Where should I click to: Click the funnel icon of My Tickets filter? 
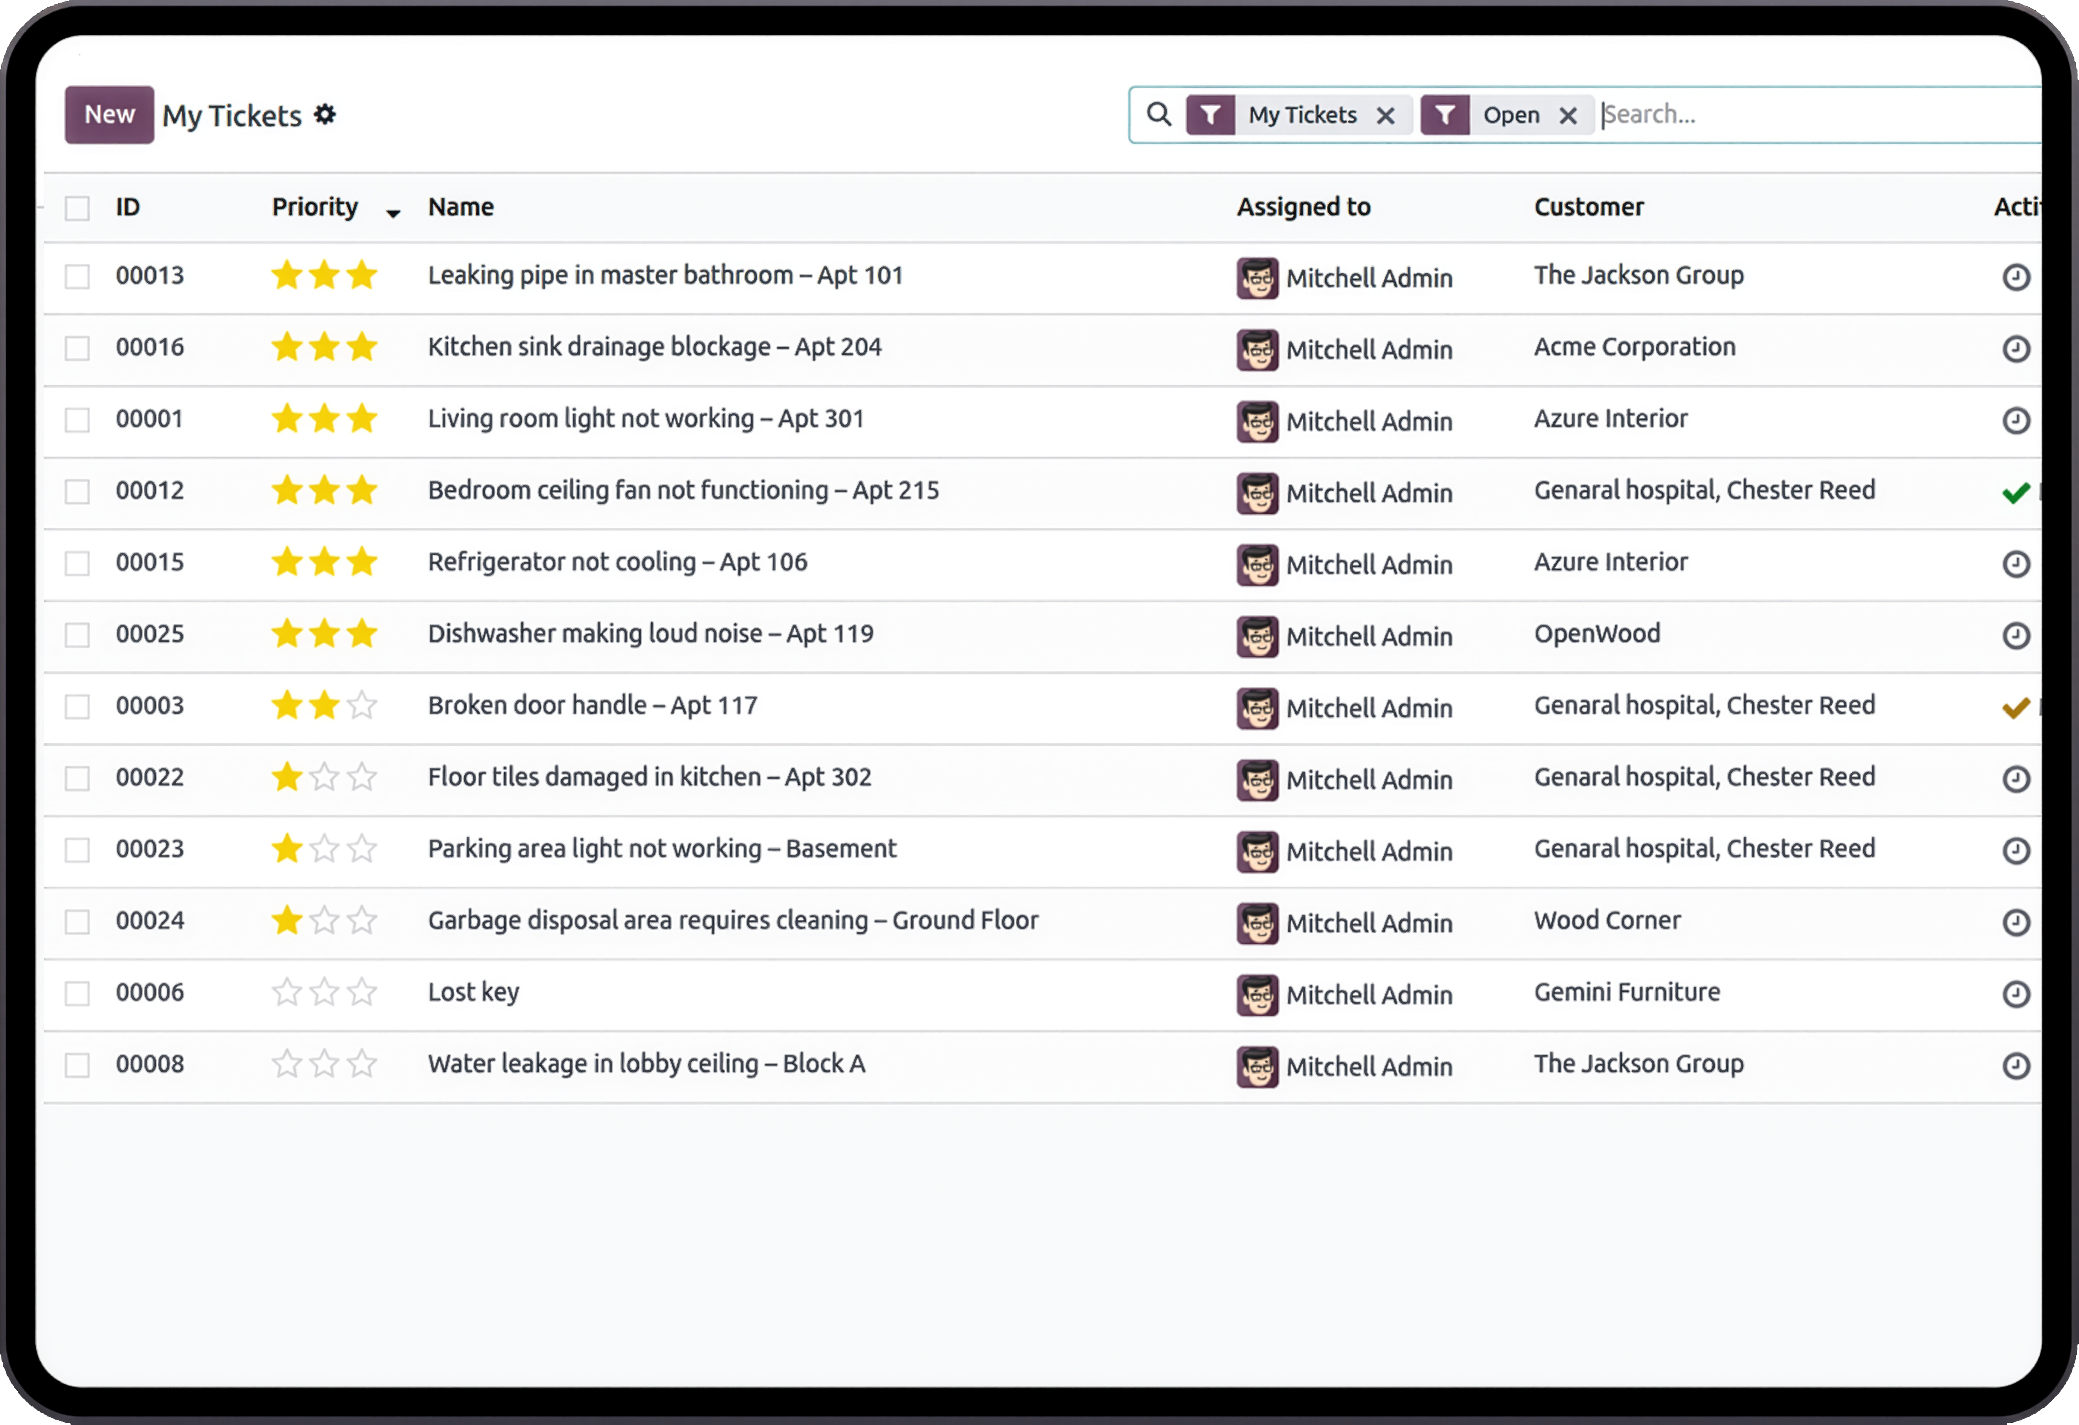click(x=1210, y=115)
